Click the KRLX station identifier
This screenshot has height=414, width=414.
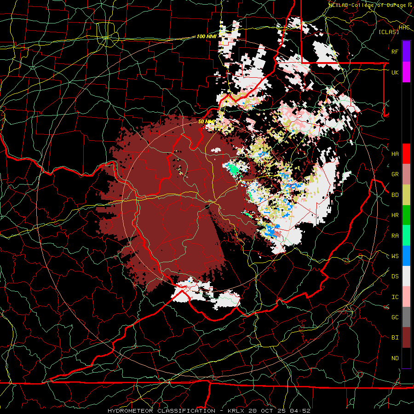tap(236, 411)
